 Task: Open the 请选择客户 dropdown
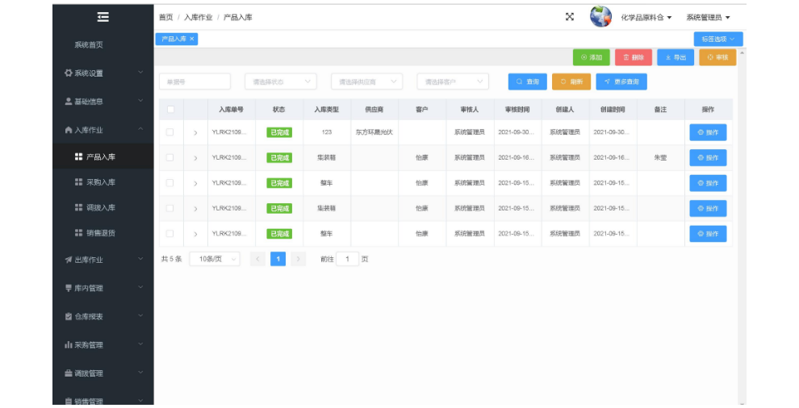click(x=453, y=81)
